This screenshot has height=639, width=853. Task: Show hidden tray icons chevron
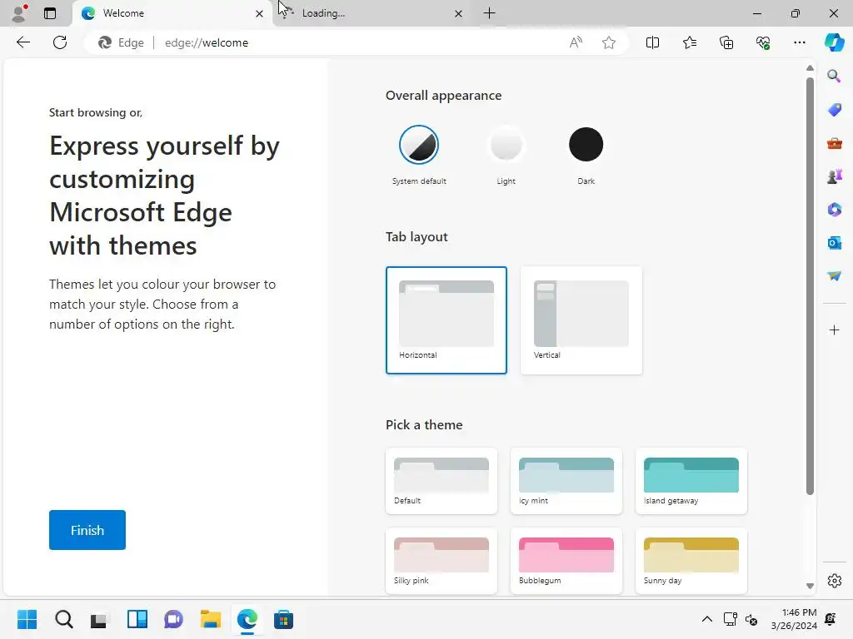(706, 619)
